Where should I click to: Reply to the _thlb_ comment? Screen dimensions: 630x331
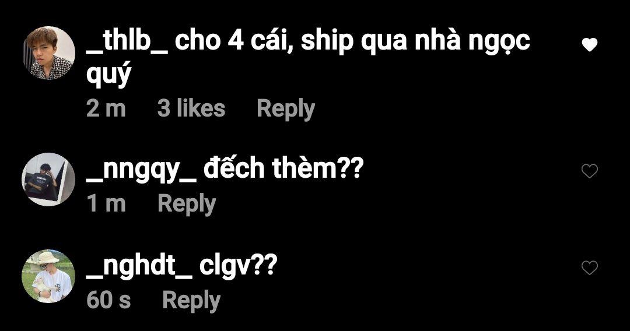(286, 109)
